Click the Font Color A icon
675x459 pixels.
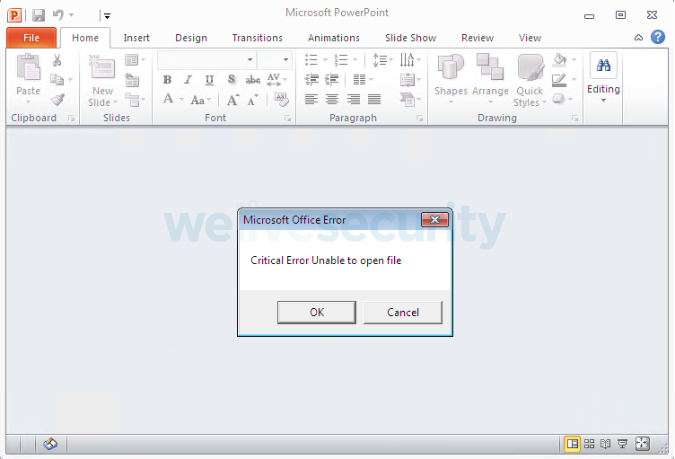169,99
